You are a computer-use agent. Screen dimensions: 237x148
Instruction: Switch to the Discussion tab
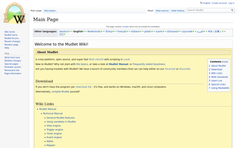tap(50, 11)
